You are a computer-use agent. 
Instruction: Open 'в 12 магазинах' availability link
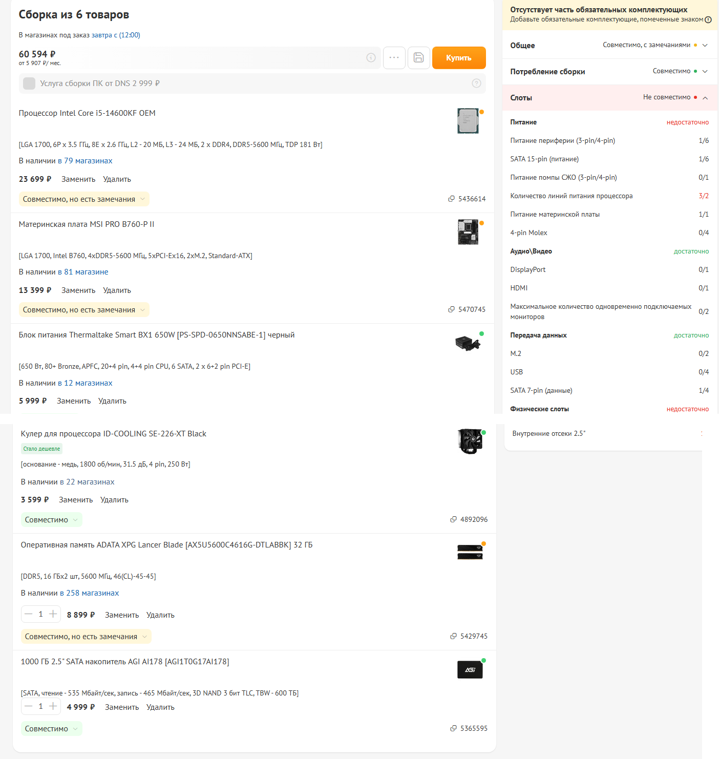(85, 383)
